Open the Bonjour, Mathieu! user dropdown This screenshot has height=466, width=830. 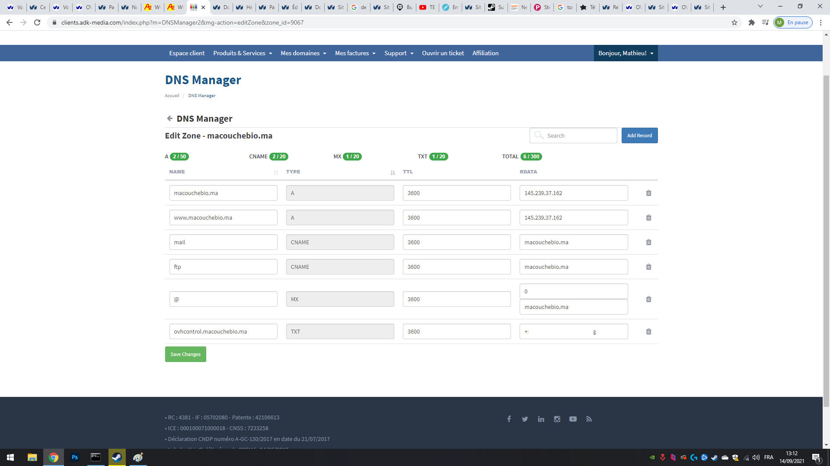click(626, 53)
